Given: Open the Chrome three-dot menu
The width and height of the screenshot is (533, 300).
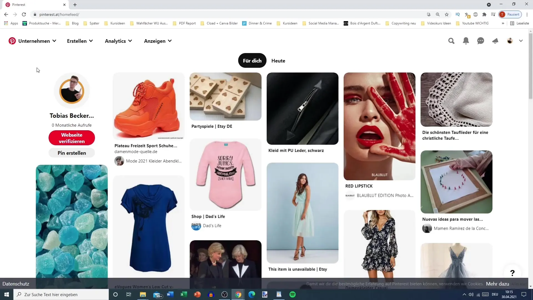Looking at the screenshot, I should click(527, 14).
